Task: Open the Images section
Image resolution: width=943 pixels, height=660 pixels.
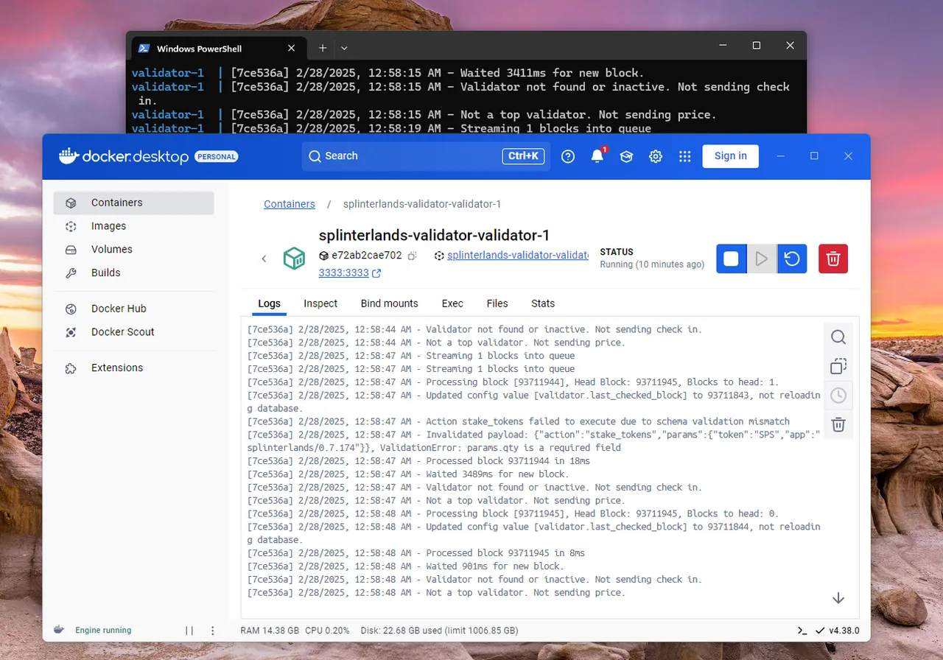Action: pos(133,226)
